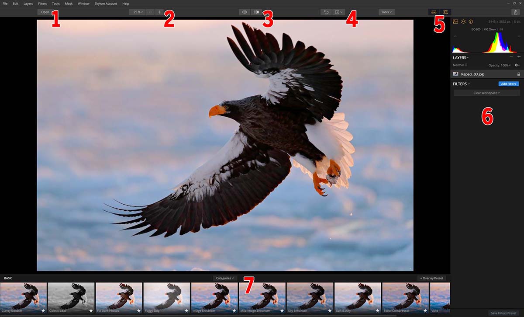Toggle the side panel sliders icon
Viewport: 524px width, 317px height.
coord(445,12)
